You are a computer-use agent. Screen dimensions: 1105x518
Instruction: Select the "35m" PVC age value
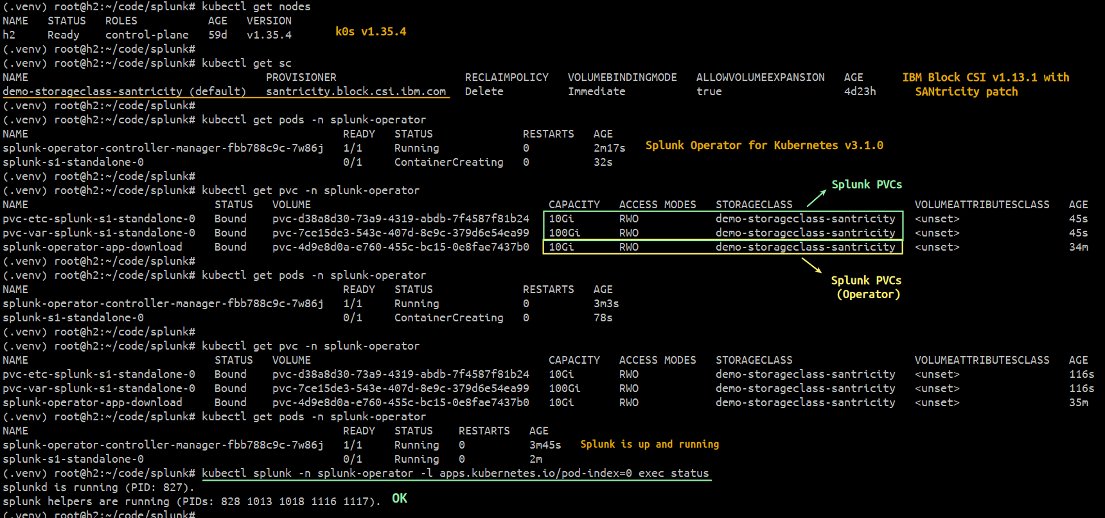point(1079,402)
